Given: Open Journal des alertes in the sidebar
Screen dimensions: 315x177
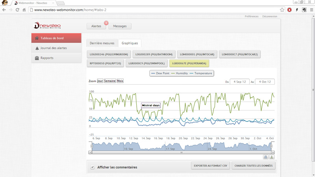Looking at the screenshot, I should (54, 48).
